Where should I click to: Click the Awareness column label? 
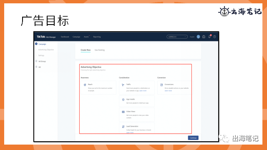[85, 77]
